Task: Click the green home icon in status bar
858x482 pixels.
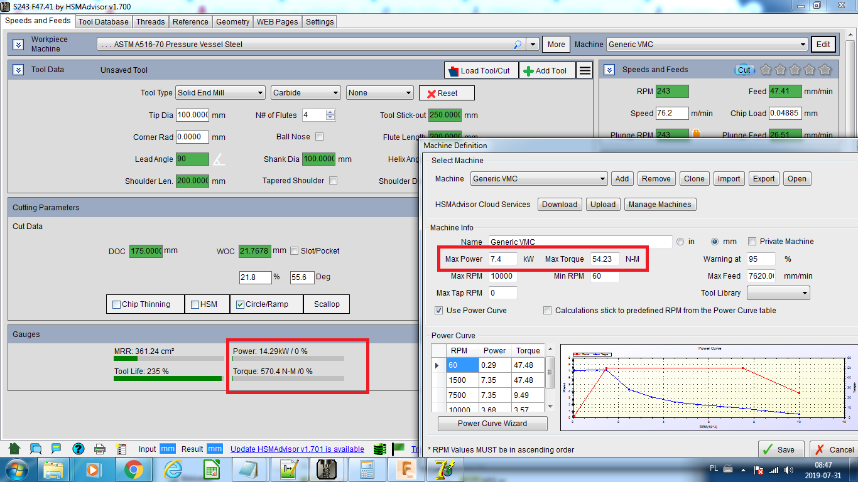Action: click(x=14, y=449)
